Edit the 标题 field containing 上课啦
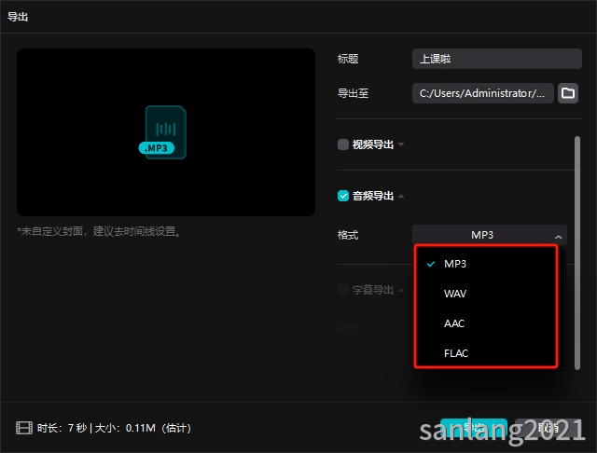This screenshot has height=453, width=597. pos(497,59)
